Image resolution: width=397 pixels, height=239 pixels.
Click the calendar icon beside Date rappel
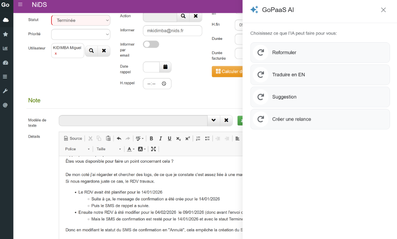tap(165, 67)
